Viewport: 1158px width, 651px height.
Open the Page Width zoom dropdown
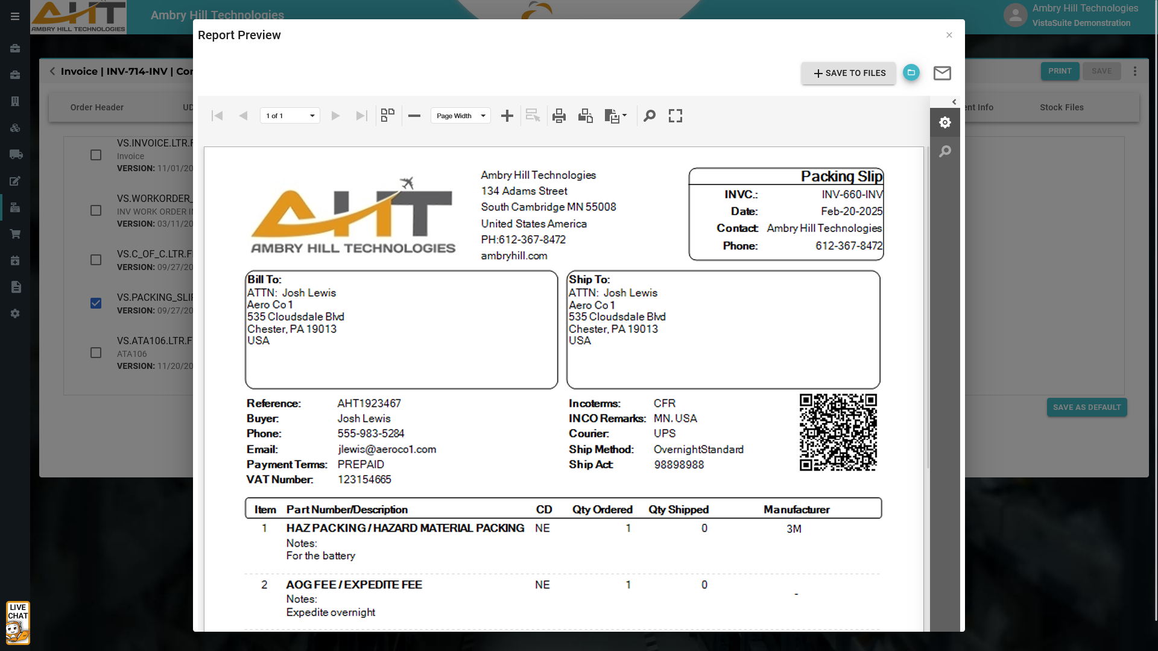pyautogui.click(x=461, y=116)
